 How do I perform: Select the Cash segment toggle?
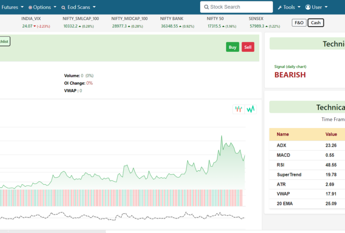[316, 23]
